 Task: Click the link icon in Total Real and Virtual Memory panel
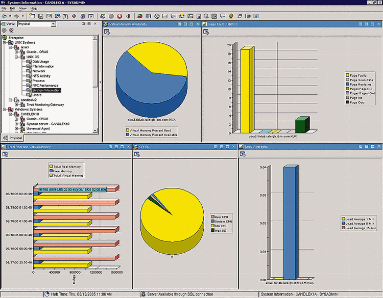tap(5, 154)
